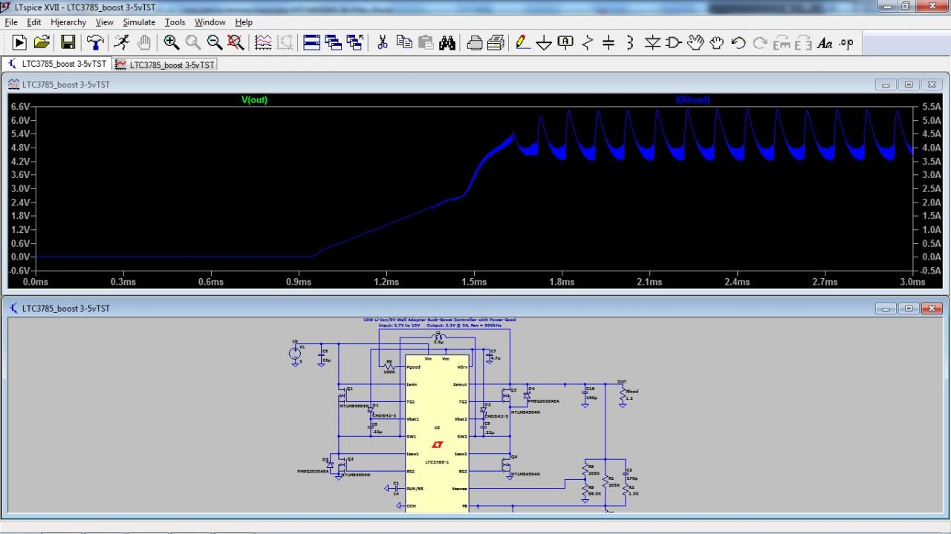The height and width of the screenshot is (534, 951).
Task: Tile windows horizontally using toolbar icon
Action: pyautogui.click(x=312, y=43)
